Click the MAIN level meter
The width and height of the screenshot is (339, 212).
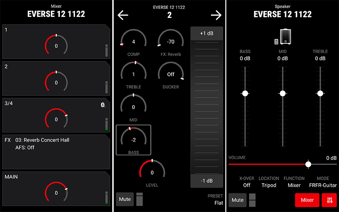point(107,197)
